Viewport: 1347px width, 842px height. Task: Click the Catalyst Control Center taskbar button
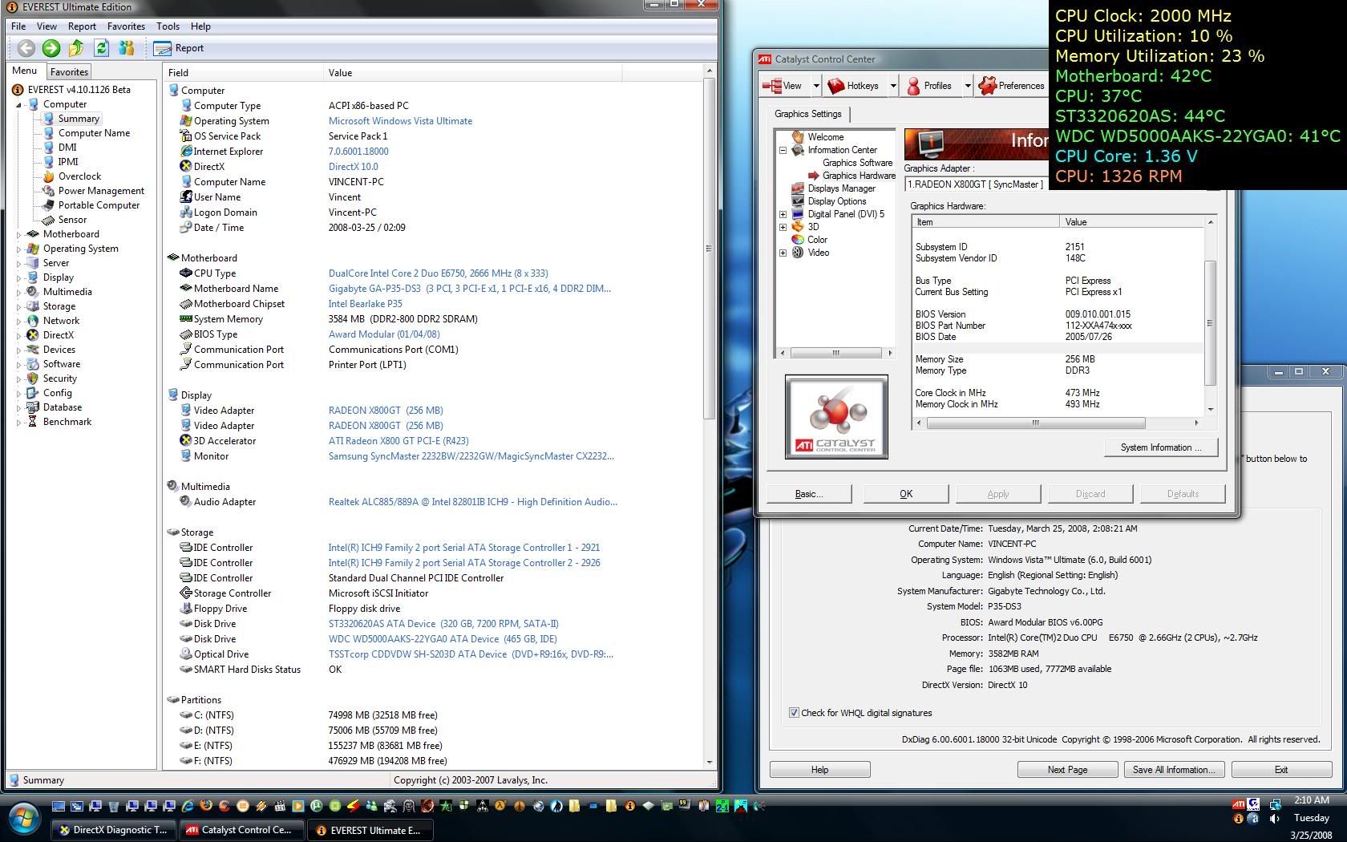click(243, 830)
